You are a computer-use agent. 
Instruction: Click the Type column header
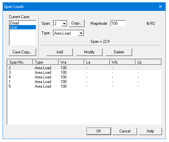click(x=46, y=62)
